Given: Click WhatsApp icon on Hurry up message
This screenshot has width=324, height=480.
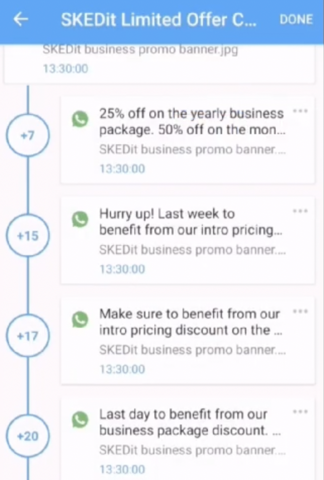Looking at the screenshot, I should (x=80, y=219).
